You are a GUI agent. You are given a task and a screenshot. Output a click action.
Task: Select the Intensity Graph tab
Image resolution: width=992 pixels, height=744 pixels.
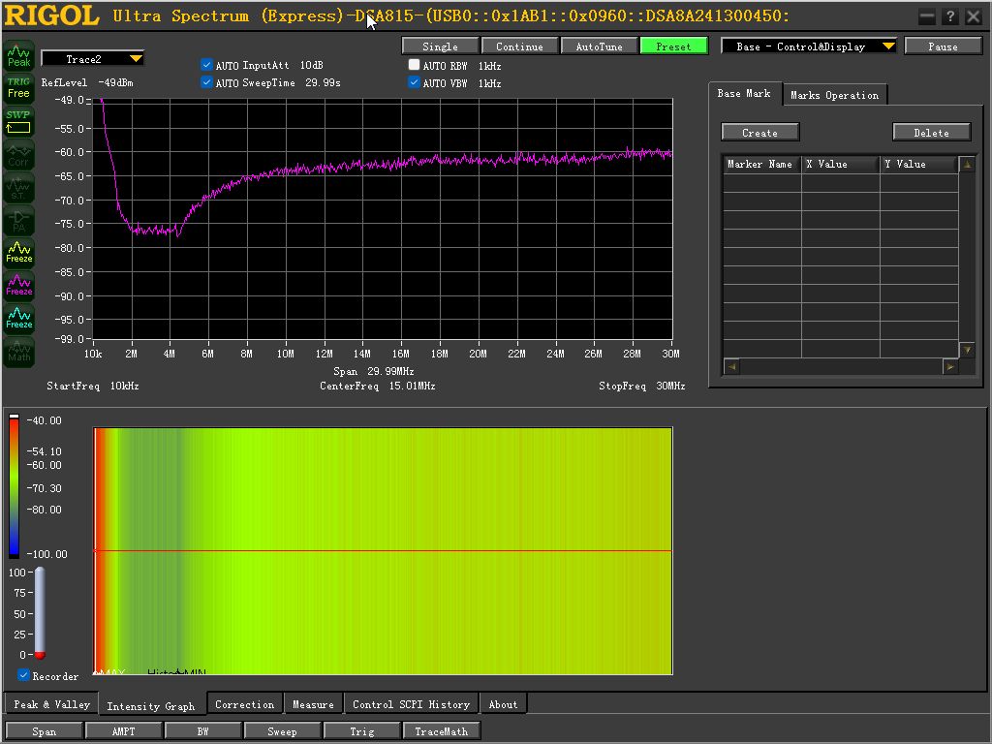pyautogui.click(x=150, y=706)
